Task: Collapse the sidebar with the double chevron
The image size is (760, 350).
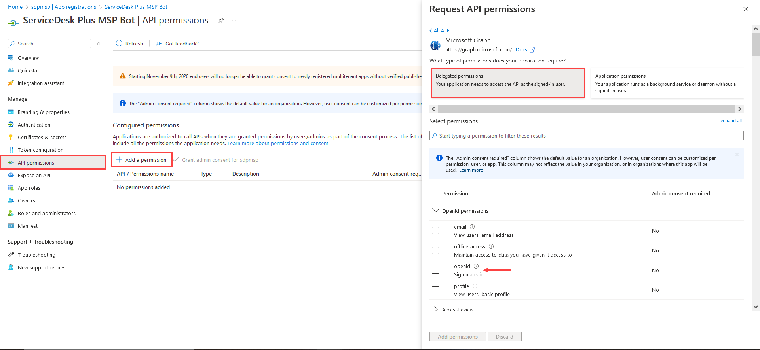Action: (99, 44)
